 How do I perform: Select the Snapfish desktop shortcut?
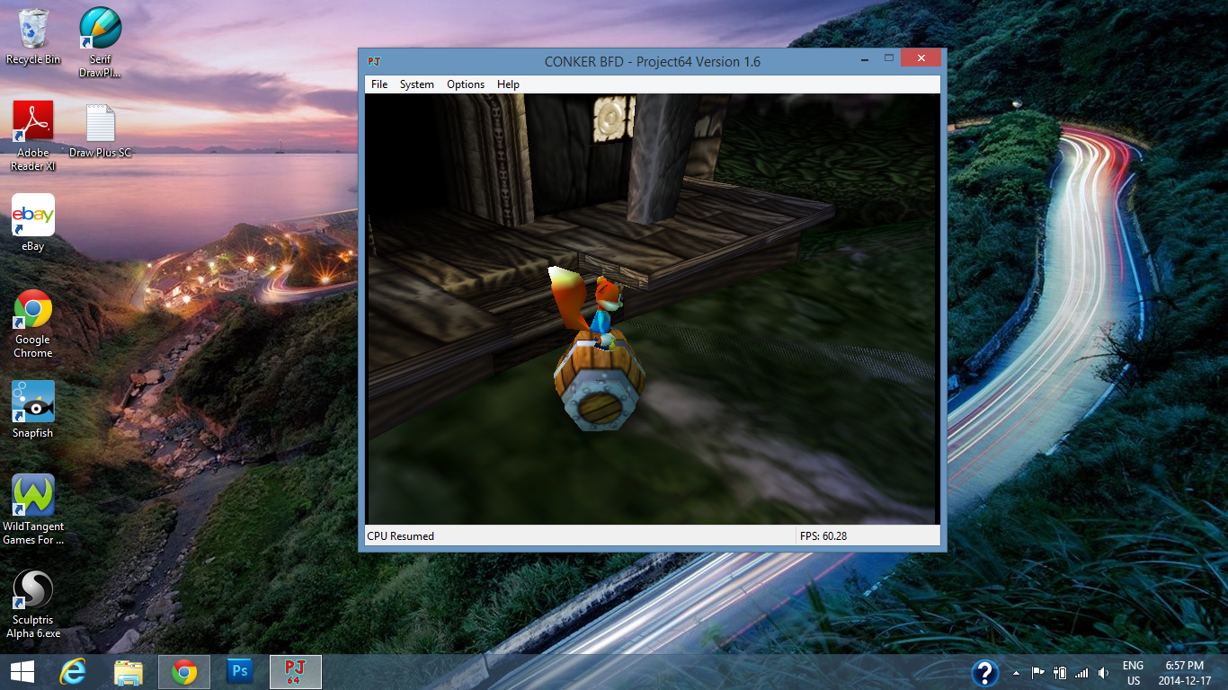coord(33,409)
